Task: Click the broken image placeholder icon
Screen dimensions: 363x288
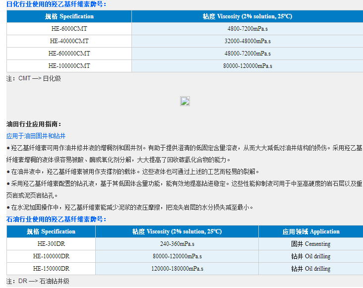Action: [184, 101]
